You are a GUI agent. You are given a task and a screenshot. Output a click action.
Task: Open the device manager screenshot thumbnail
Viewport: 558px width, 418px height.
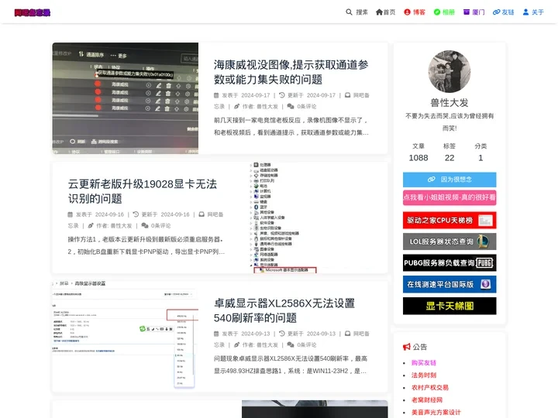tap(315, 218)
